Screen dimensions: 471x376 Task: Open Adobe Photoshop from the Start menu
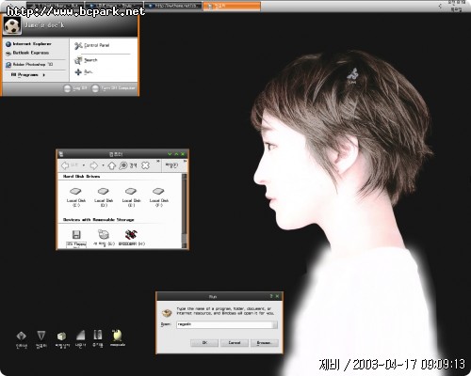[x=29, y=64]
